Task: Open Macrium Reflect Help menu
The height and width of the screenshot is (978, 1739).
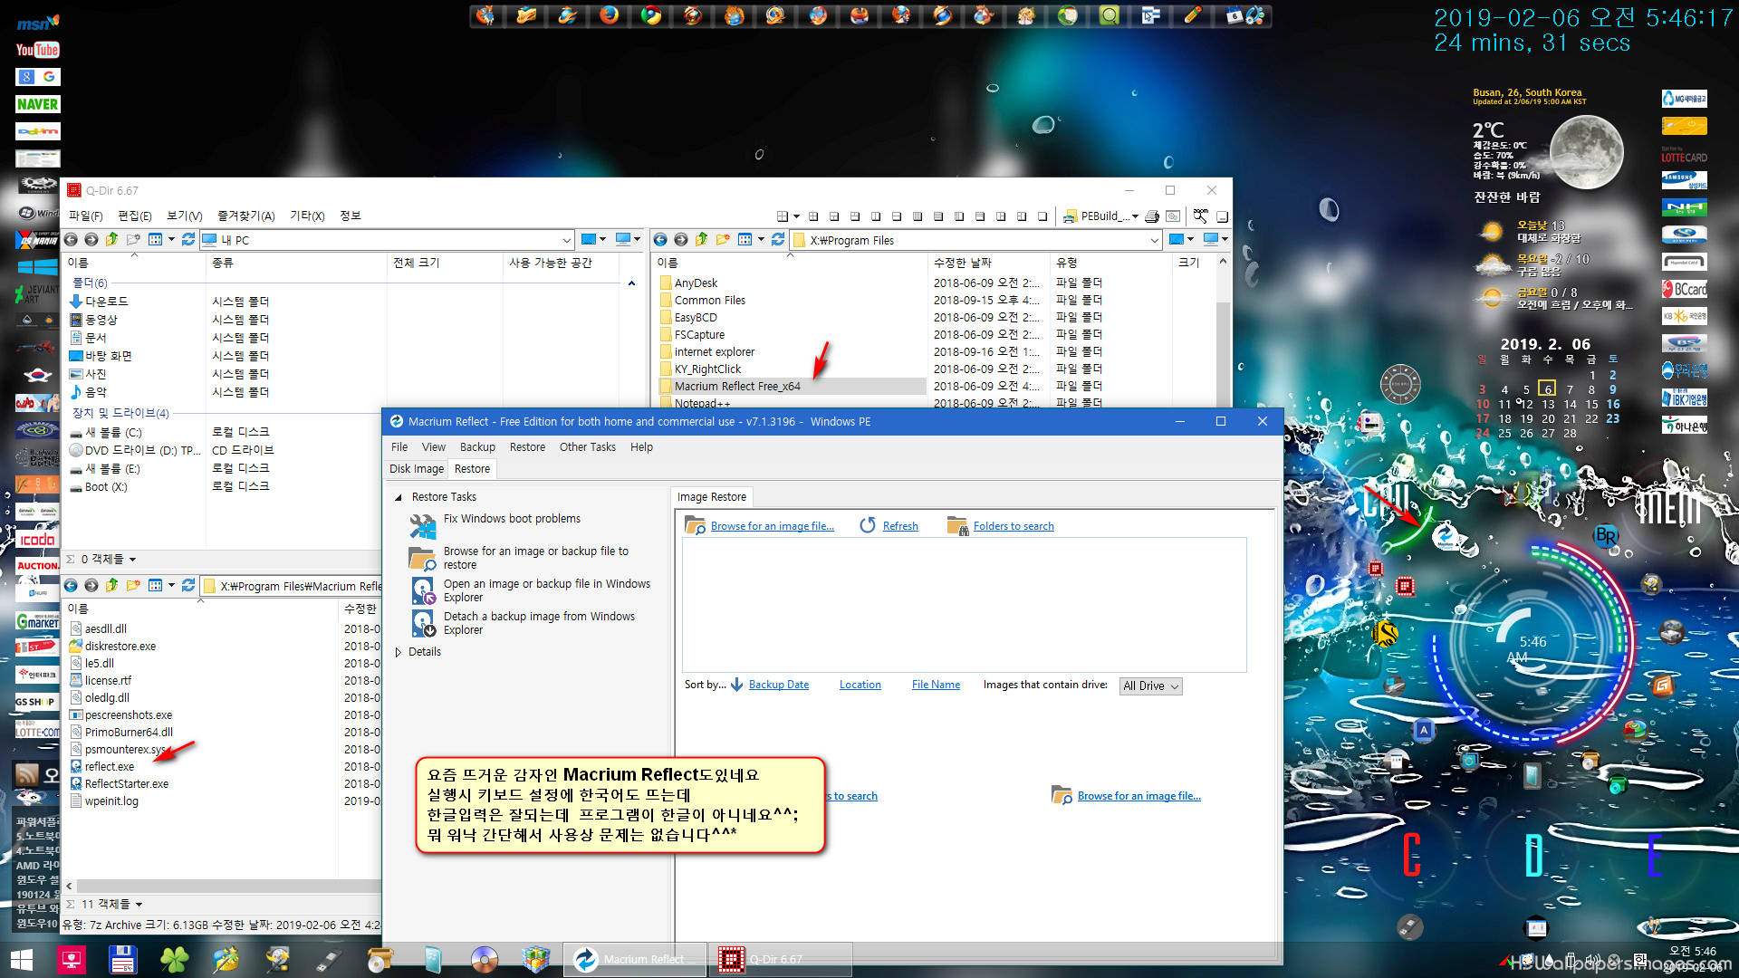Action: tap(641, 447)
